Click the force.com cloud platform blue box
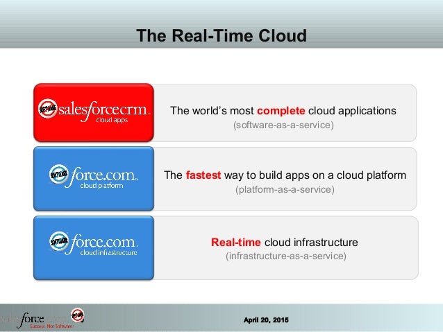 coord(94,179)
